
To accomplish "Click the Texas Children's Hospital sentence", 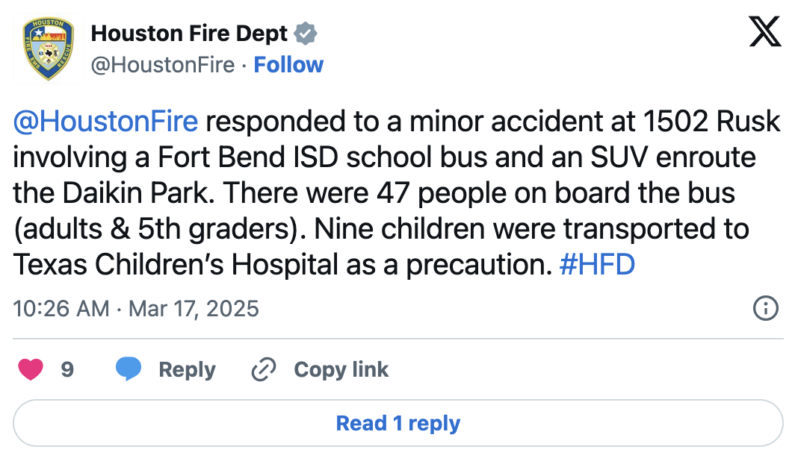I will click(382, 246).
